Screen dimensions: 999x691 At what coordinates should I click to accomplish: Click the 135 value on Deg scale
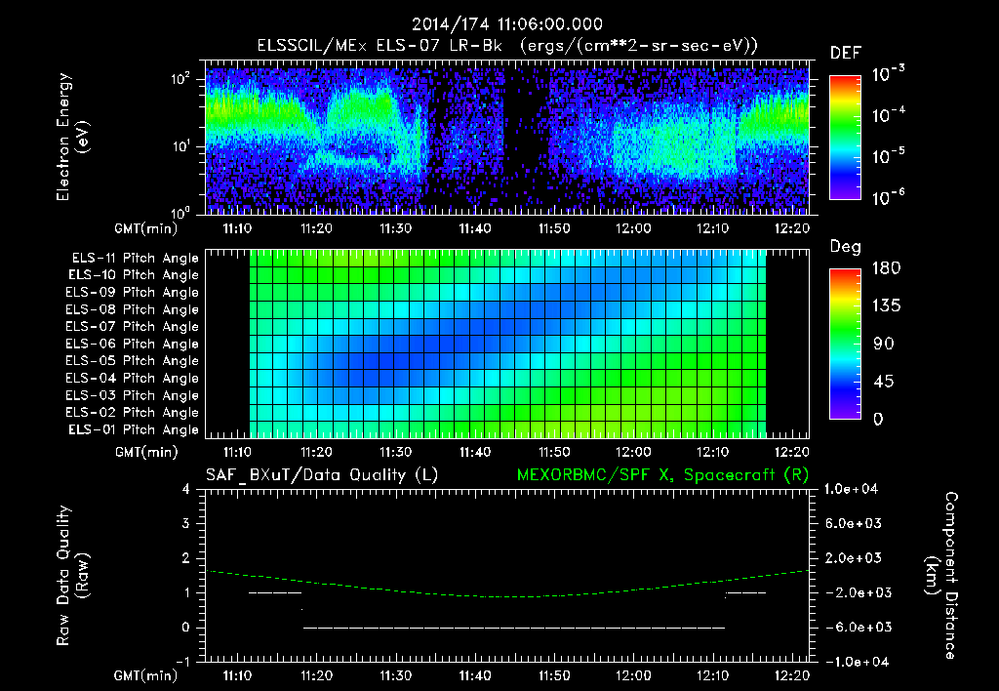coord(886,306)
